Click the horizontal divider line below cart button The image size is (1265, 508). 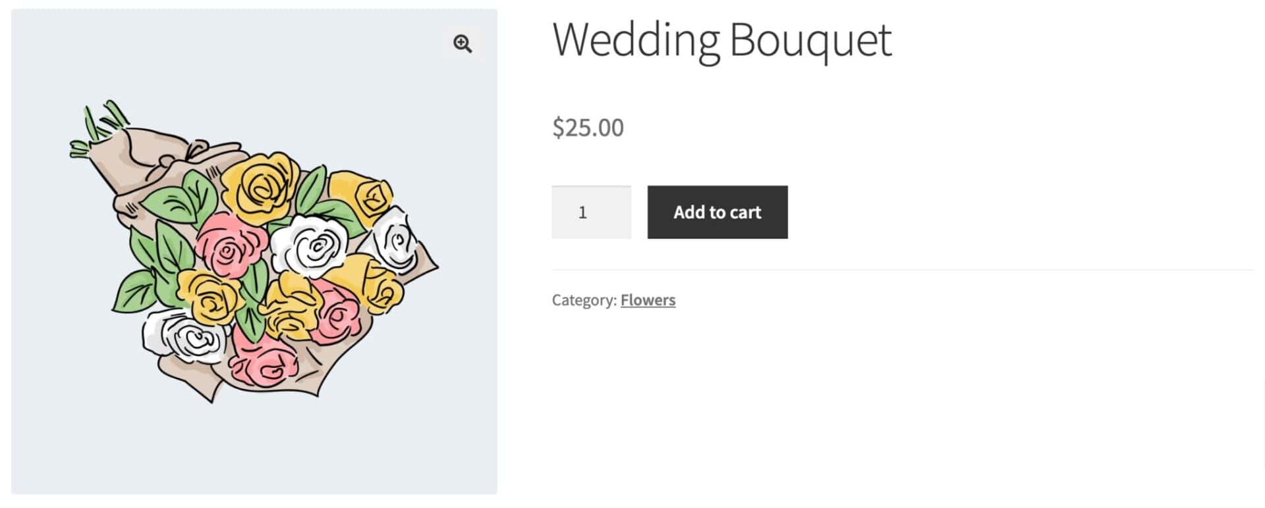pyautogui.click(x=903, y=270)
